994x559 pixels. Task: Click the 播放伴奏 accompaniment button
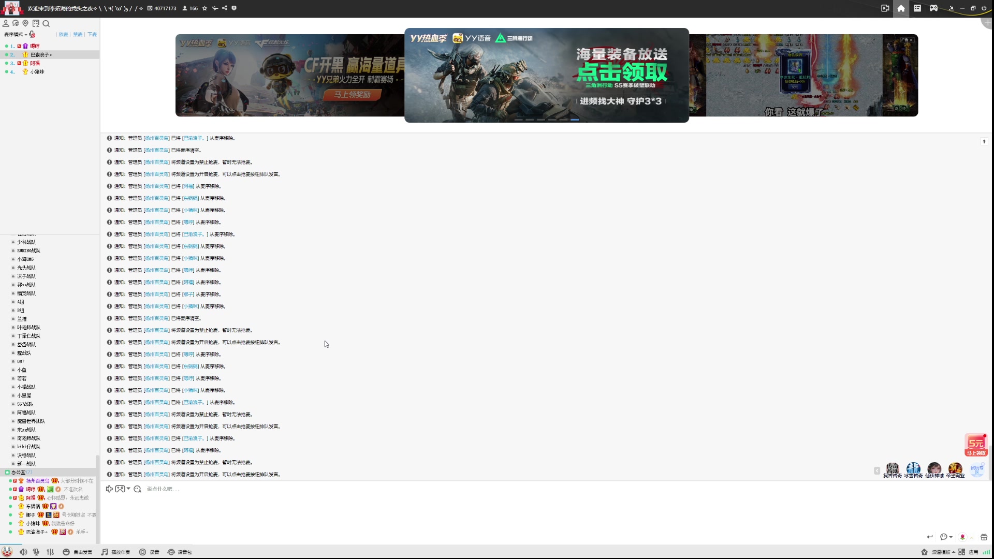116,552
